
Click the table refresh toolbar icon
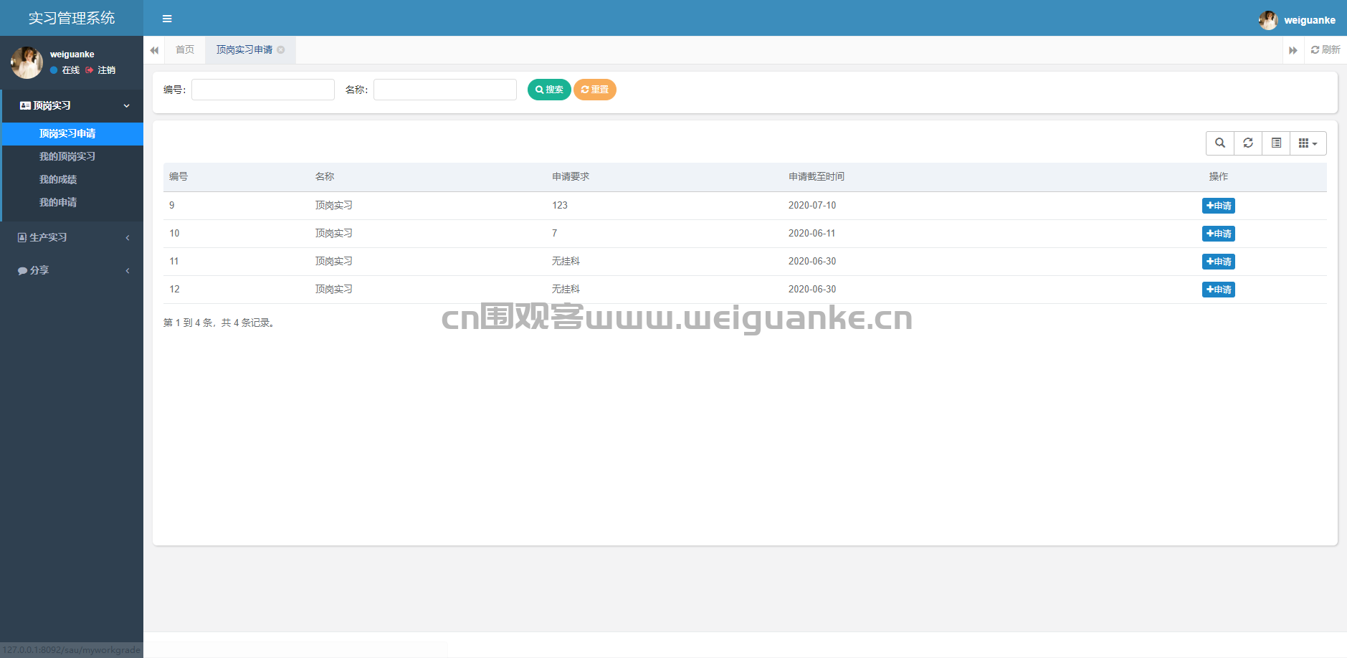(x=1248, y=143)
